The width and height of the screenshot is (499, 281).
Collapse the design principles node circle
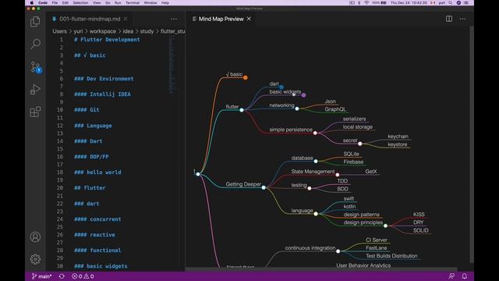point(385,226)
